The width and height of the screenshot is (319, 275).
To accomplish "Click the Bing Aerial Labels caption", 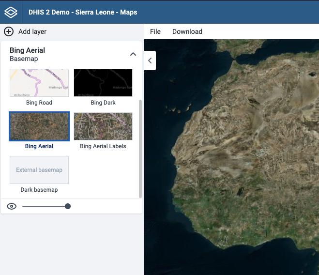I will 103,146.
